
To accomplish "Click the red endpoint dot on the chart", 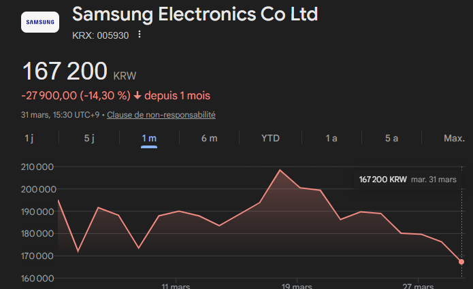I will 461,262.
